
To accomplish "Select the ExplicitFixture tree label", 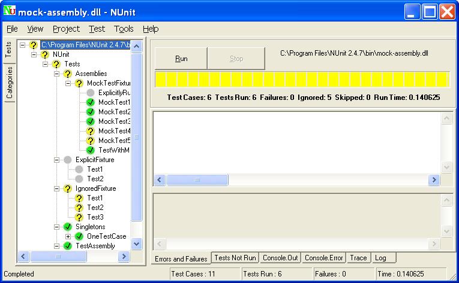I will 95,160.
